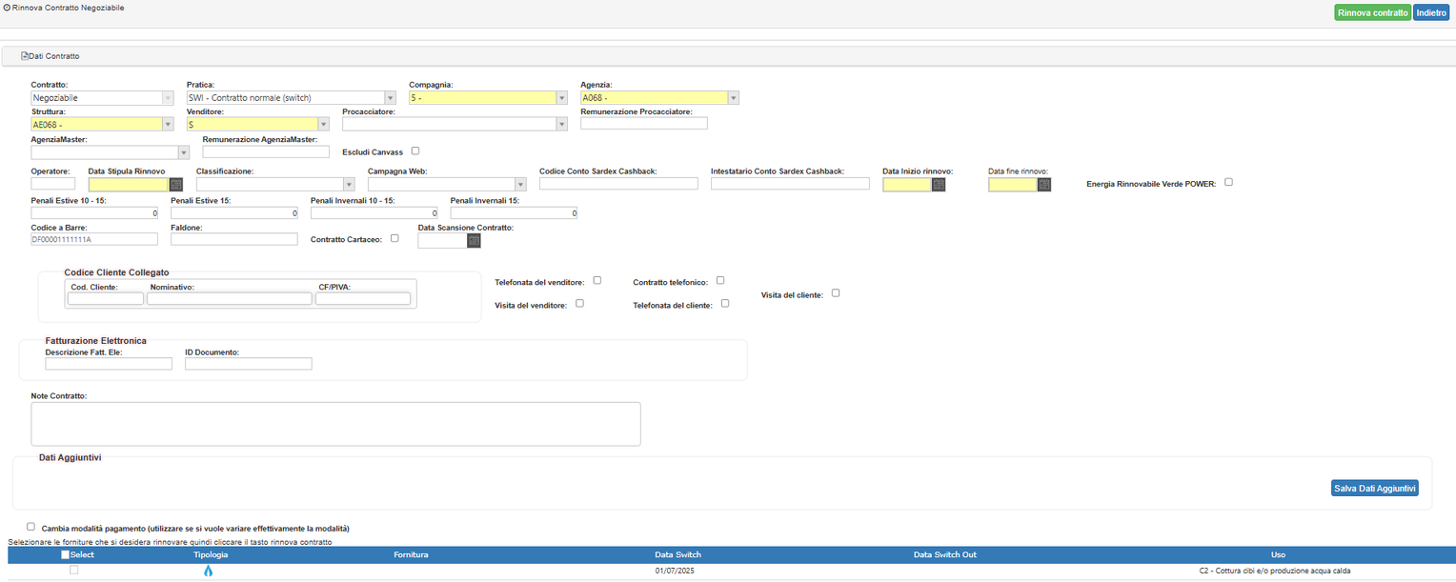
Task: Click the Data Switch column header
Action: pyautogui.click(x=677, y=554)
